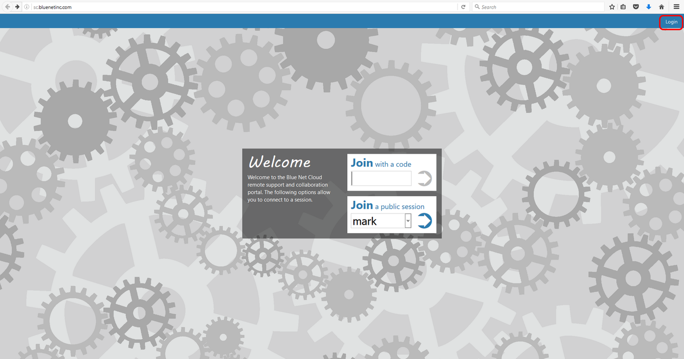The width and height of the screenshot is (684, 359).
Task: Click the Welcome heading text
Action: 279,162
